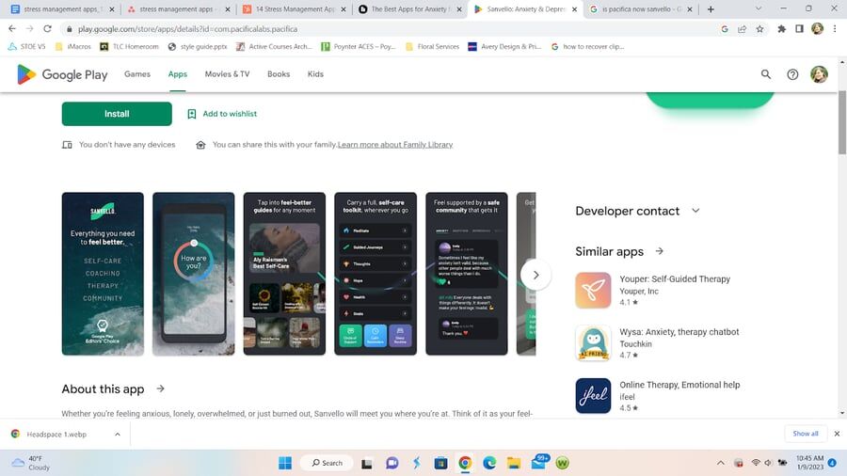Open options for Headspace 1.webp download

tap(118, 434)
